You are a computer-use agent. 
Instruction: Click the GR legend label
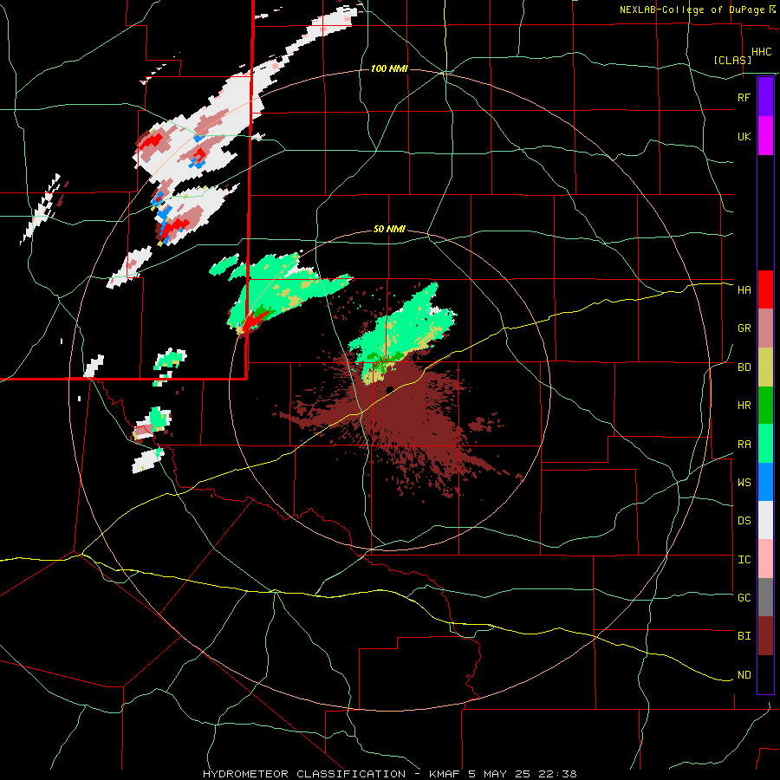click(744, 328)
